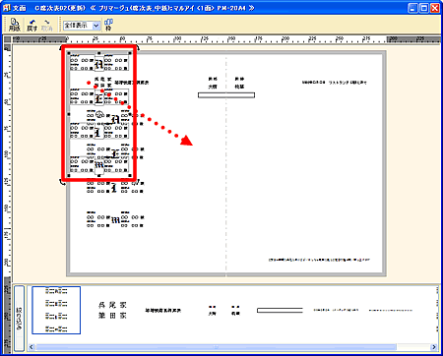The height and width of the screenshot is (356, 443).
Task: Select the family names thumbnail in parts strip
Action: point(112,310)
